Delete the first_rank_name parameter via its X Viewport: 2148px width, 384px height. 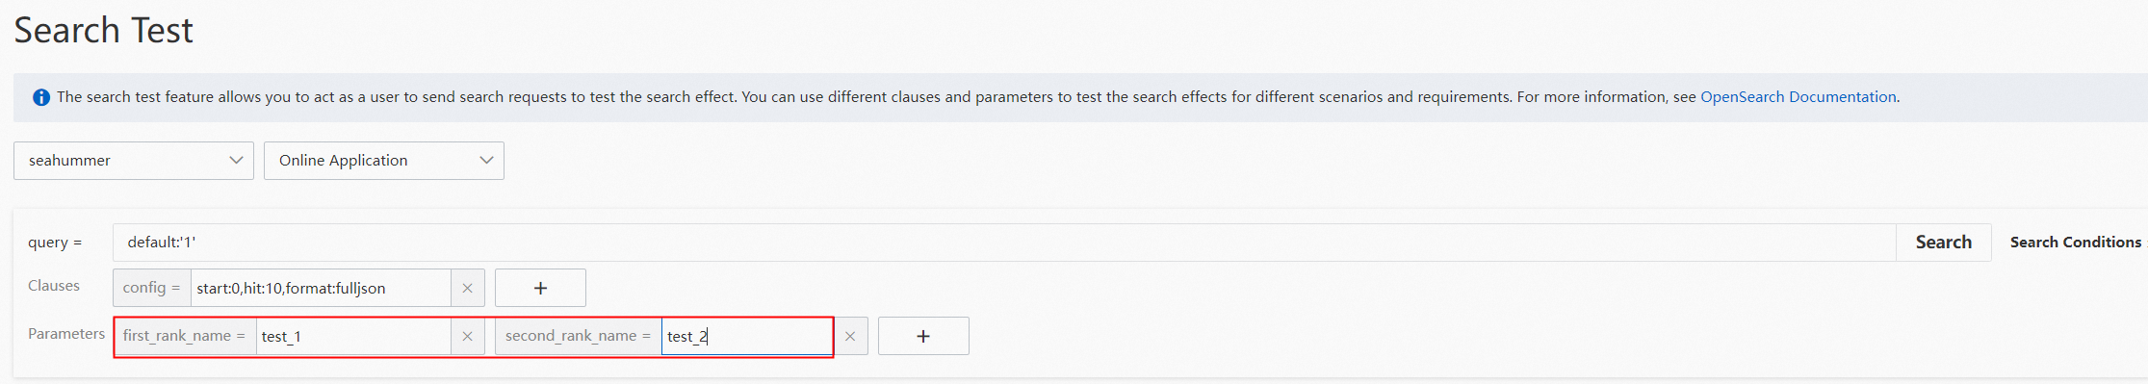click(x=467, y=336)
